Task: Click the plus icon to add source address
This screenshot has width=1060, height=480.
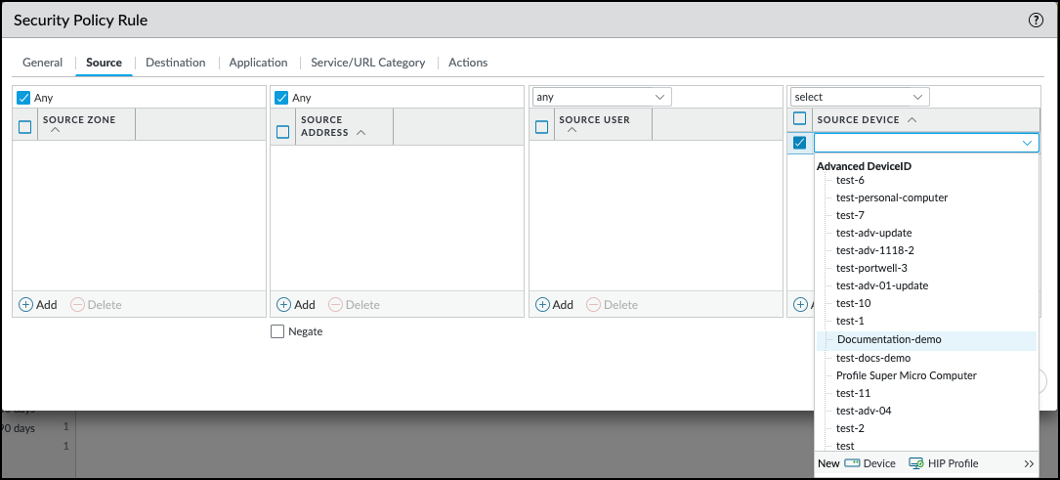Action: (x=284, y=305)
